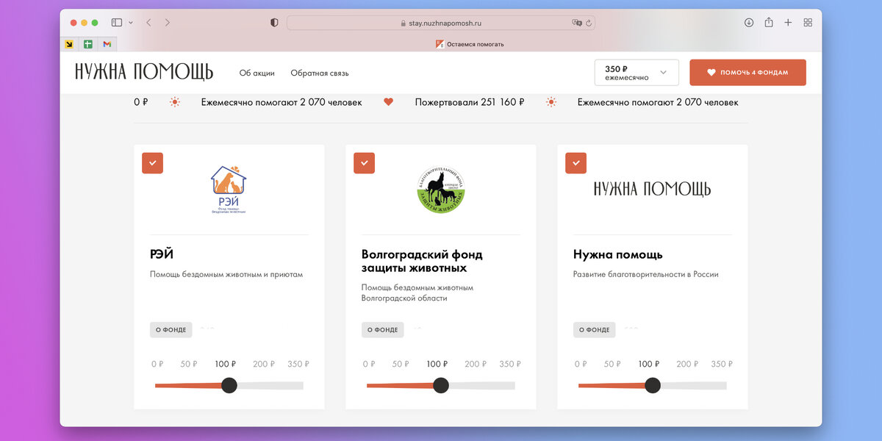Go forward to the next page
The width and height of the screenshot is (882, 441).
pos(168,23)
